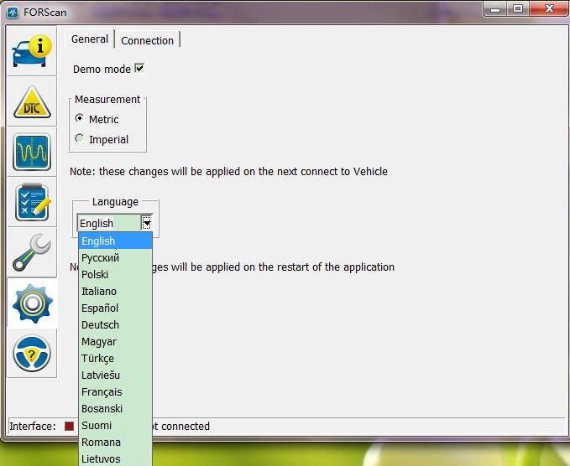Open the DTC trouble codes section
This screenshot has width=570, height=466.
pos(32,102)
